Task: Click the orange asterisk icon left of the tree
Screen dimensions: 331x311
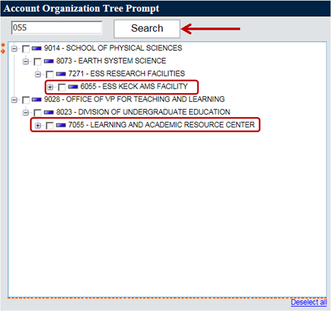Action: [3, 45]
